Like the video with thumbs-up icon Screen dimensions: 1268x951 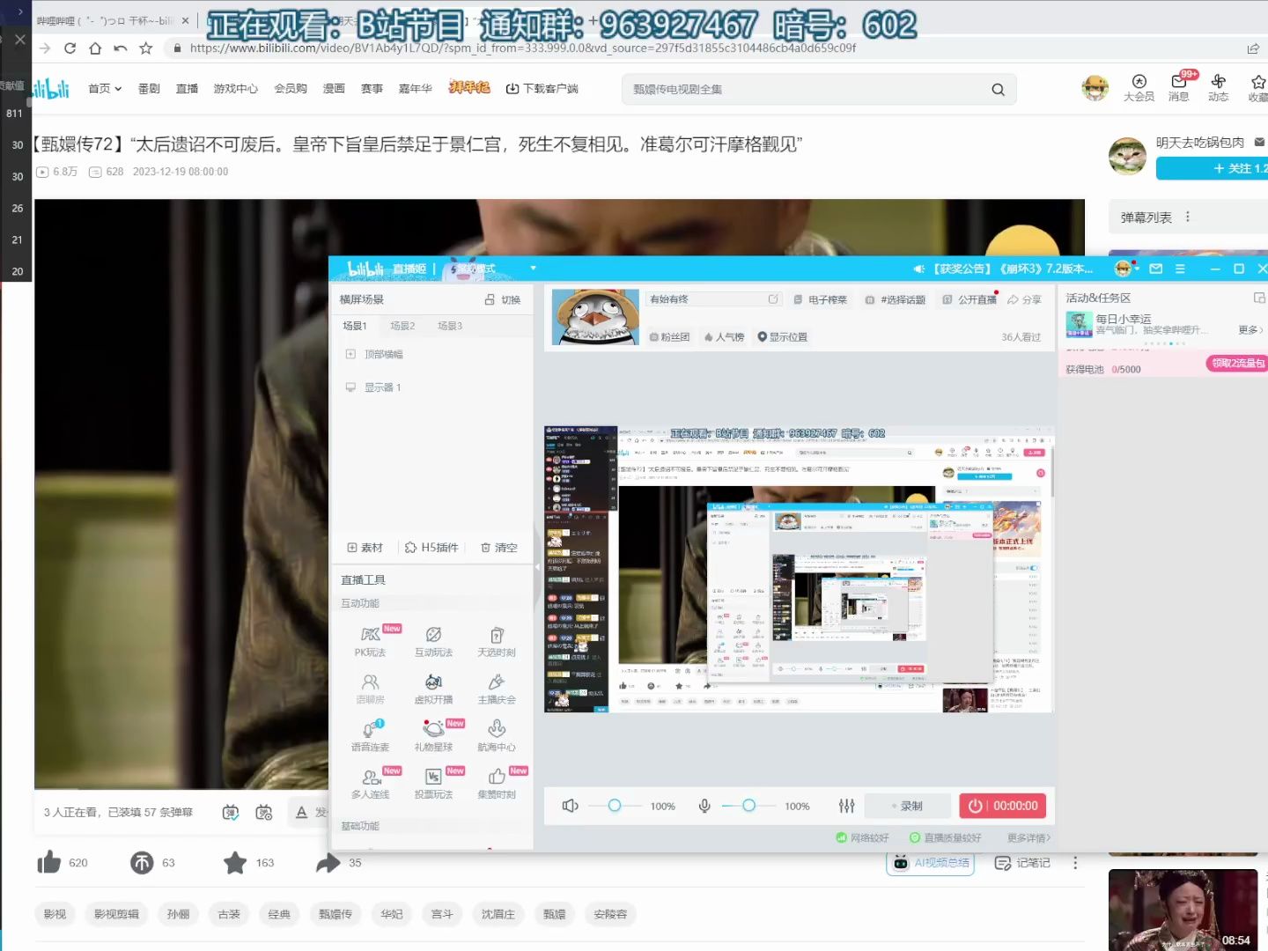pos(49,862)
